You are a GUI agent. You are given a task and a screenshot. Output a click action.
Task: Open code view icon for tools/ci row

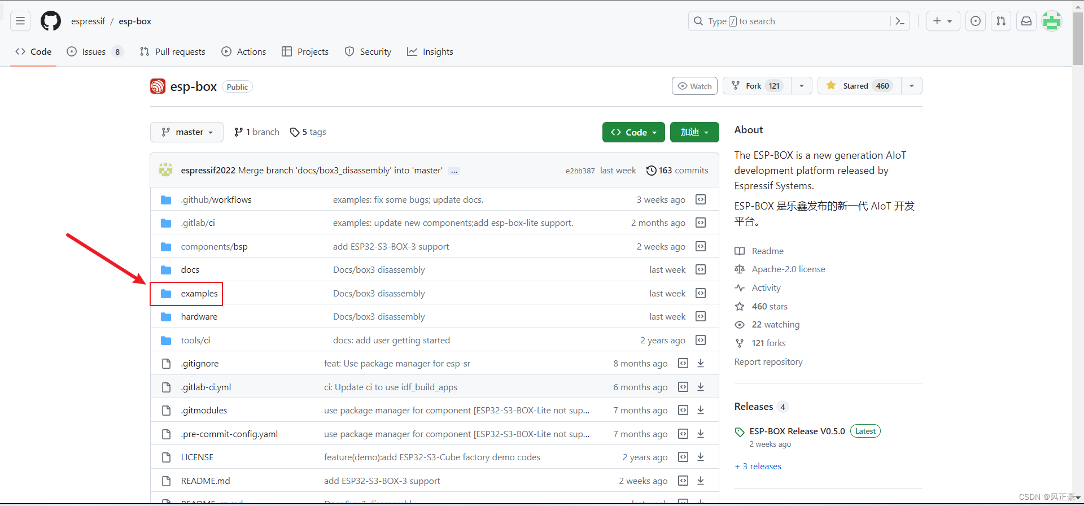click(701, 340)
